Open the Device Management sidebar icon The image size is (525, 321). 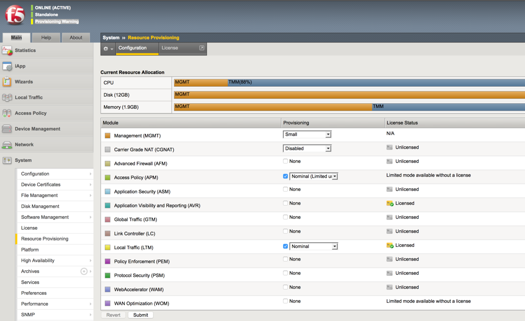7,129
